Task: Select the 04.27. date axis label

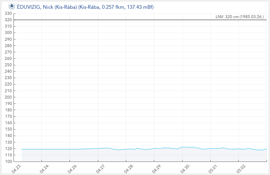Action: 101,169
